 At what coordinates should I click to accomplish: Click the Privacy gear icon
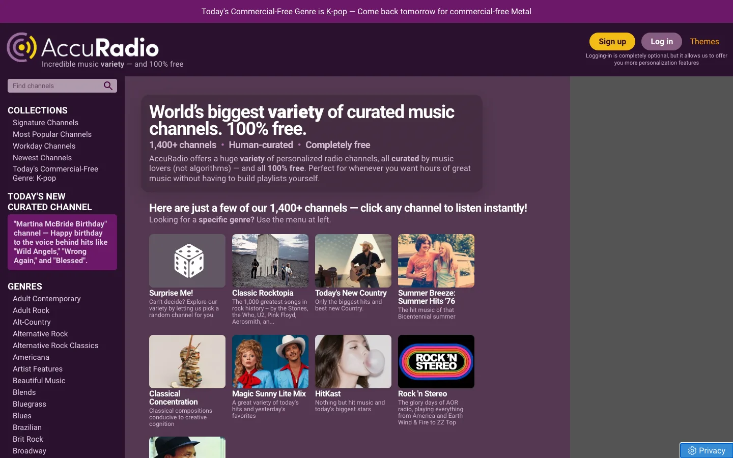click(x=692, y=450)
